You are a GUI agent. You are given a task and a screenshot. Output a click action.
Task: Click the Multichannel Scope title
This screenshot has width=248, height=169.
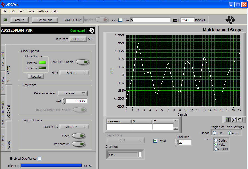(x=223, y=30)
